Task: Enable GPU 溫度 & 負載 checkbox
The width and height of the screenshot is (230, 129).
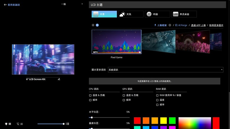Action: (x=124, y=96)
